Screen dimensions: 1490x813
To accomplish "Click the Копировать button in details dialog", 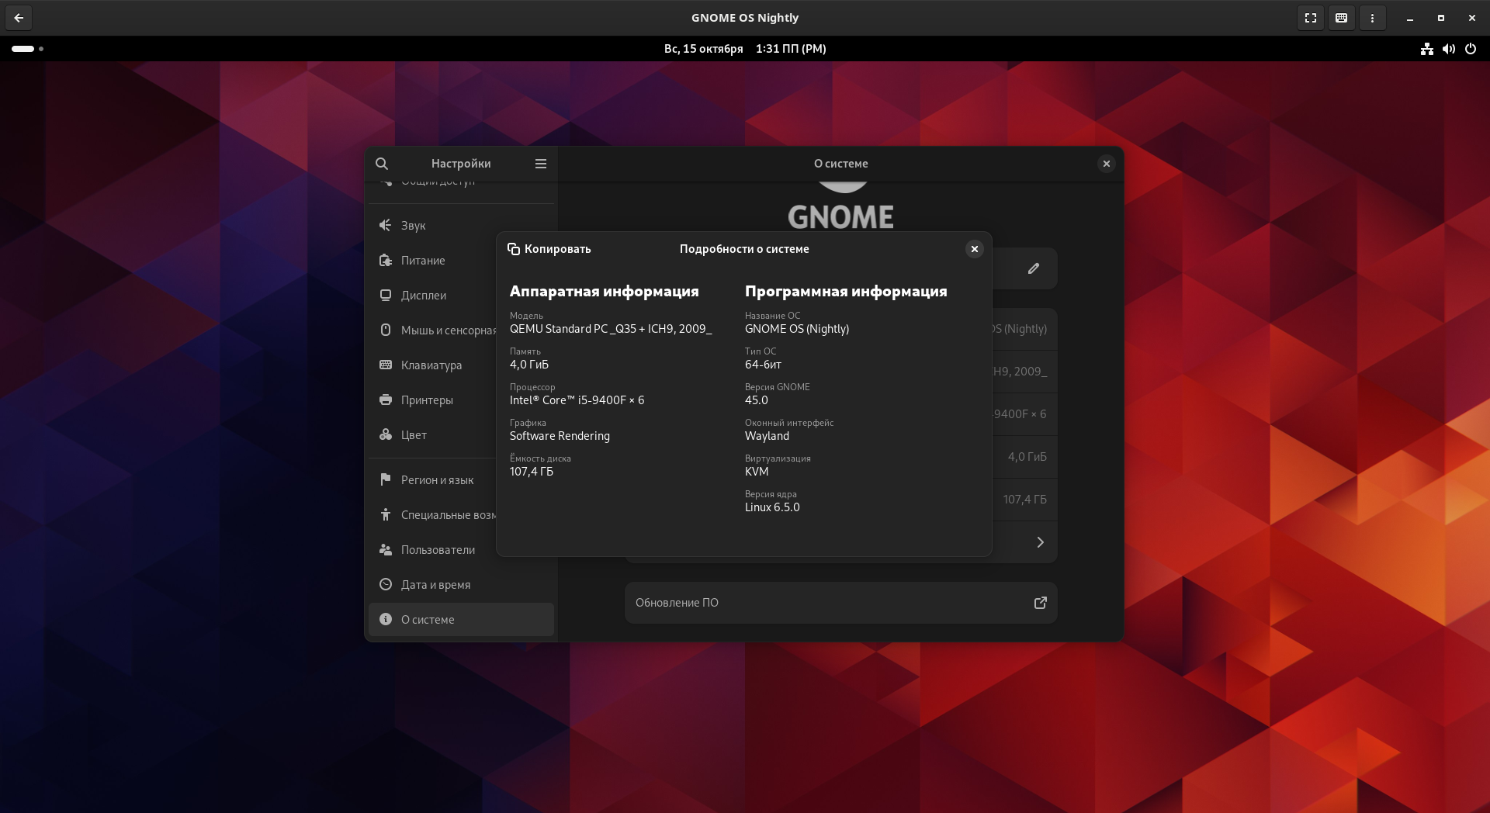I will [549, 249].
